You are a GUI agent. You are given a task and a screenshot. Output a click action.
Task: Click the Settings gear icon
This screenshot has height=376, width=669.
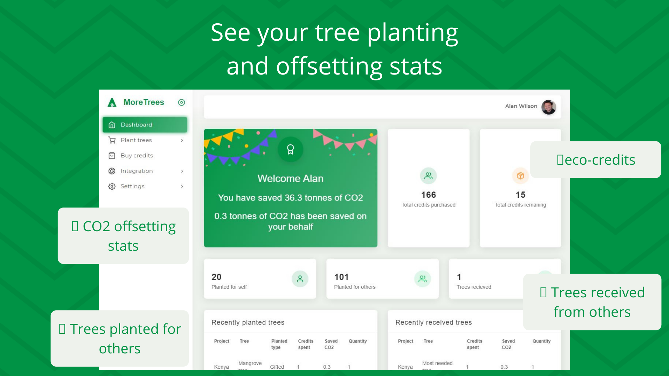coord(112,186)
